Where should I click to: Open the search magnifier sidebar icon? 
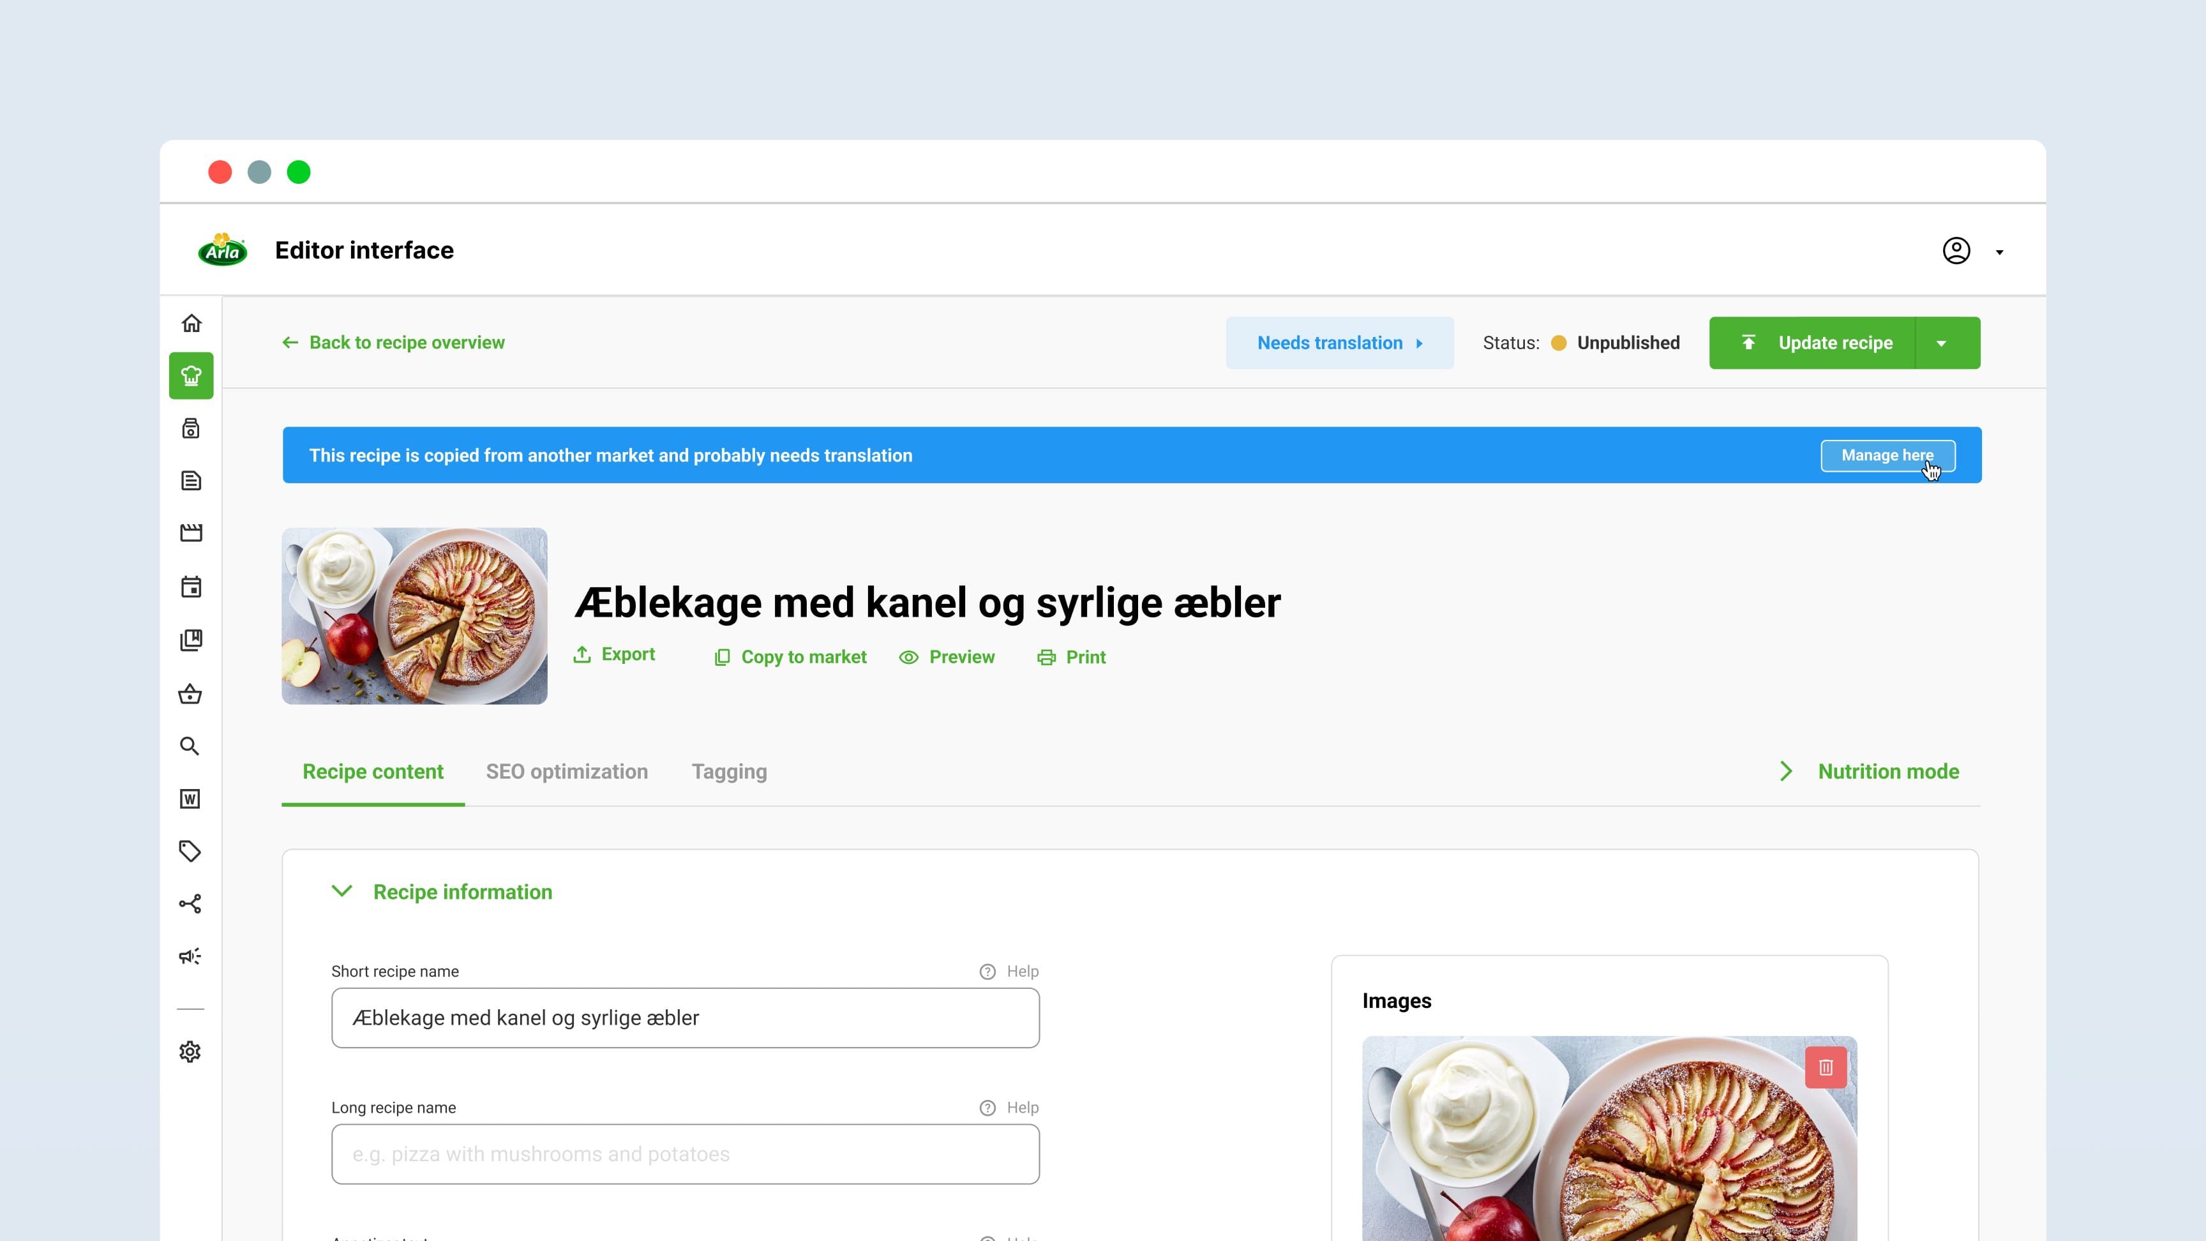190,746
